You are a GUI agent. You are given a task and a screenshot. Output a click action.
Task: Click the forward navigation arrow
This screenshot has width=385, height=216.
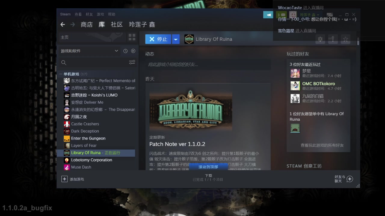[x=72, y=25]
